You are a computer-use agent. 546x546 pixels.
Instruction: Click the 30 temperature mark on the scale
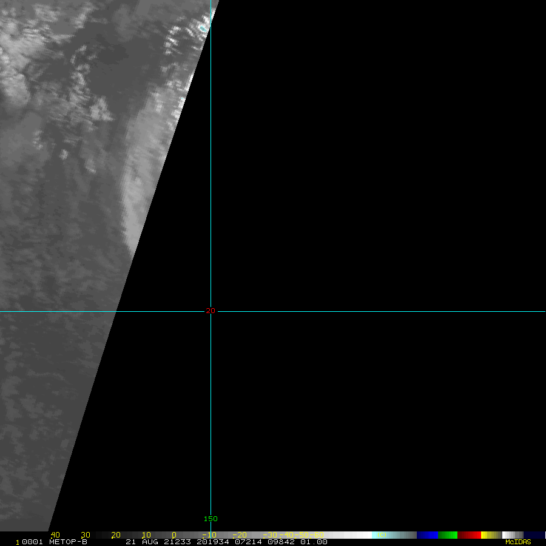click(x=86, y=535)
